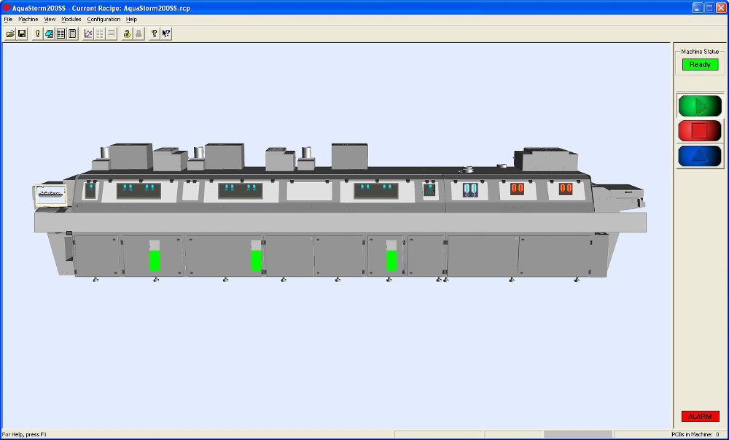
Task: Minimize the AquaStorm200SS window
Action: pyautogui.click(x=698, y=7)
